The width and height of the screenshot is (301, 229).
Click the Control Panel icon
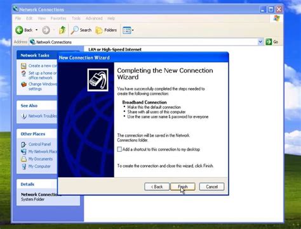point(23,144)
